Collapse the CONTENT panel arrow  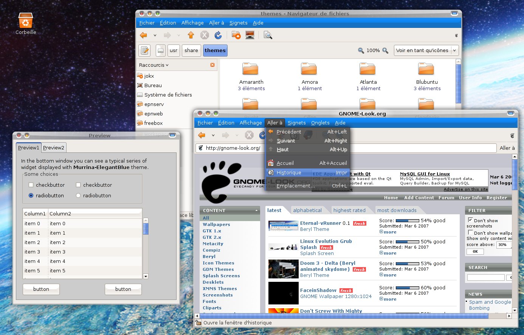click(x=256, y=211)
